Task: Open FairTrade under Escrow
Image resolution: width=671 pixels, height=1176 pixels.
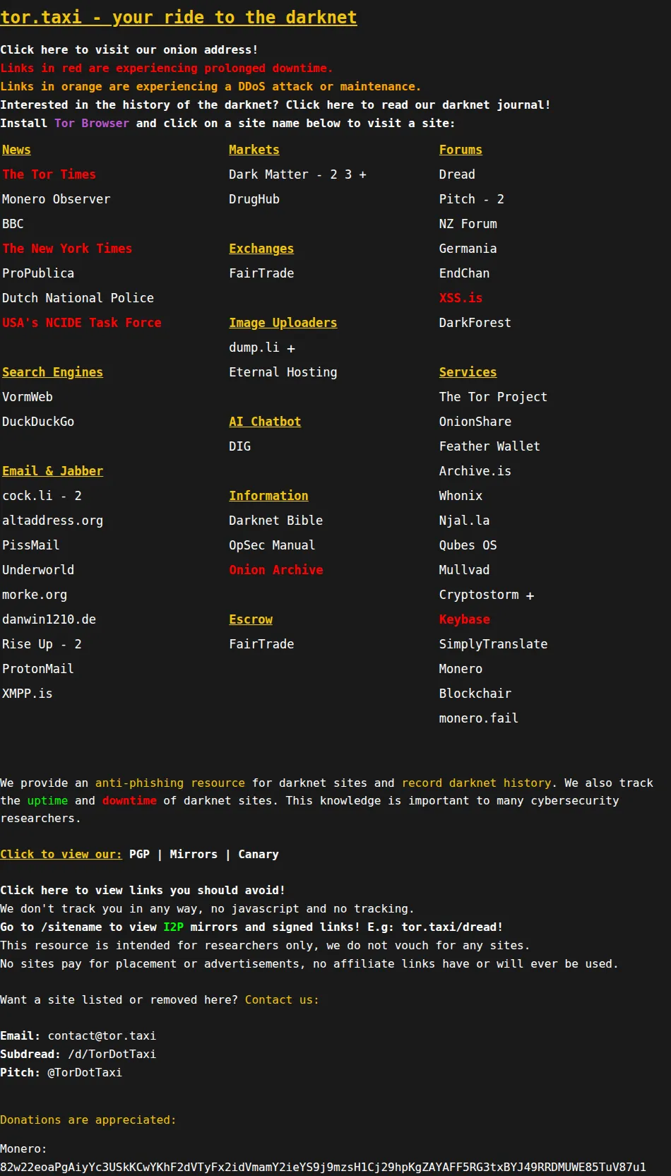Action: pos(261,644)
